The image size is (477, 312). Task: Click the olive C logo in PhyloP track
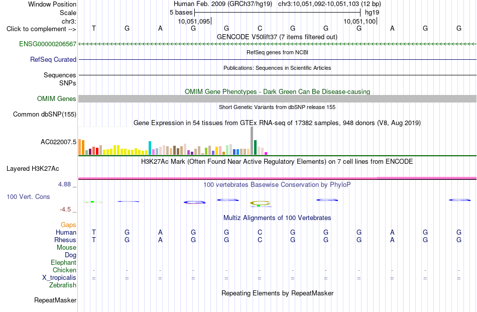(260, 203)
